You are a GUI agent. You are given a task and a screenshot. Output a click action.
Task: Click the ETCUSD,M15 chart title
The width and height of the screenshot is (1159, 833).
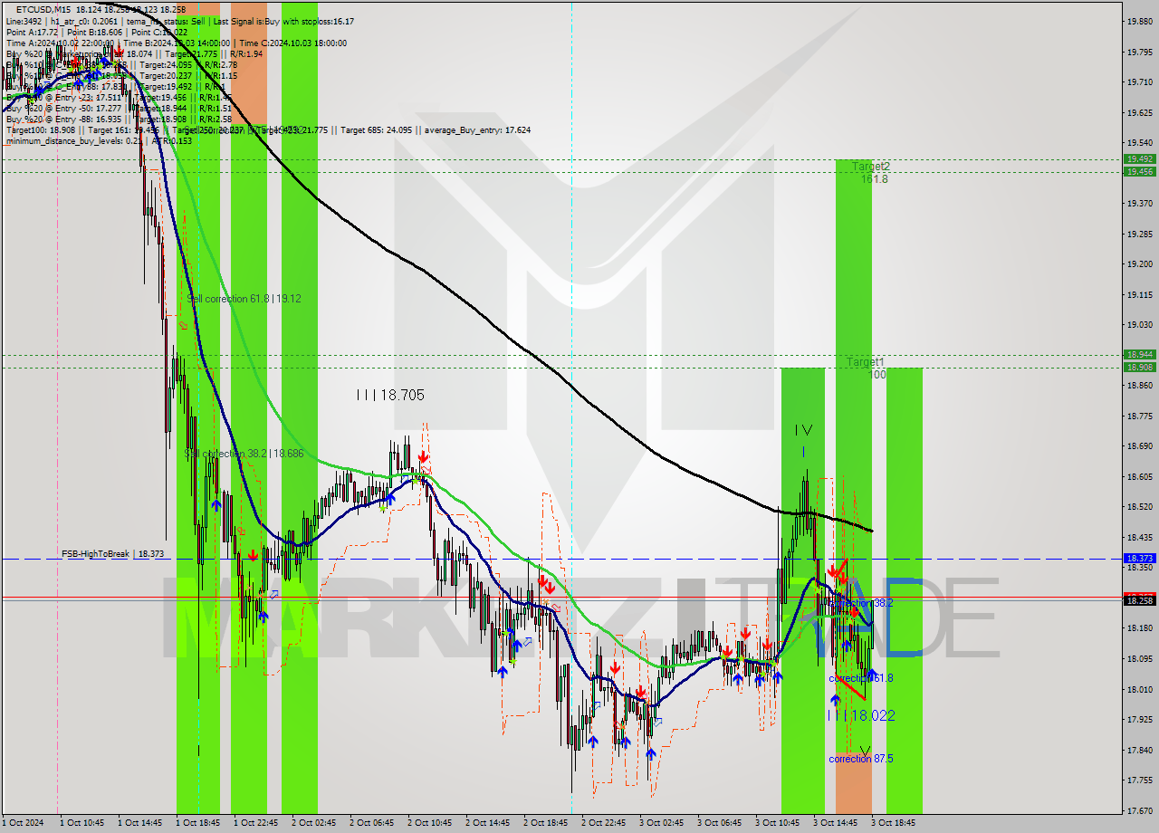click(43, 9)
